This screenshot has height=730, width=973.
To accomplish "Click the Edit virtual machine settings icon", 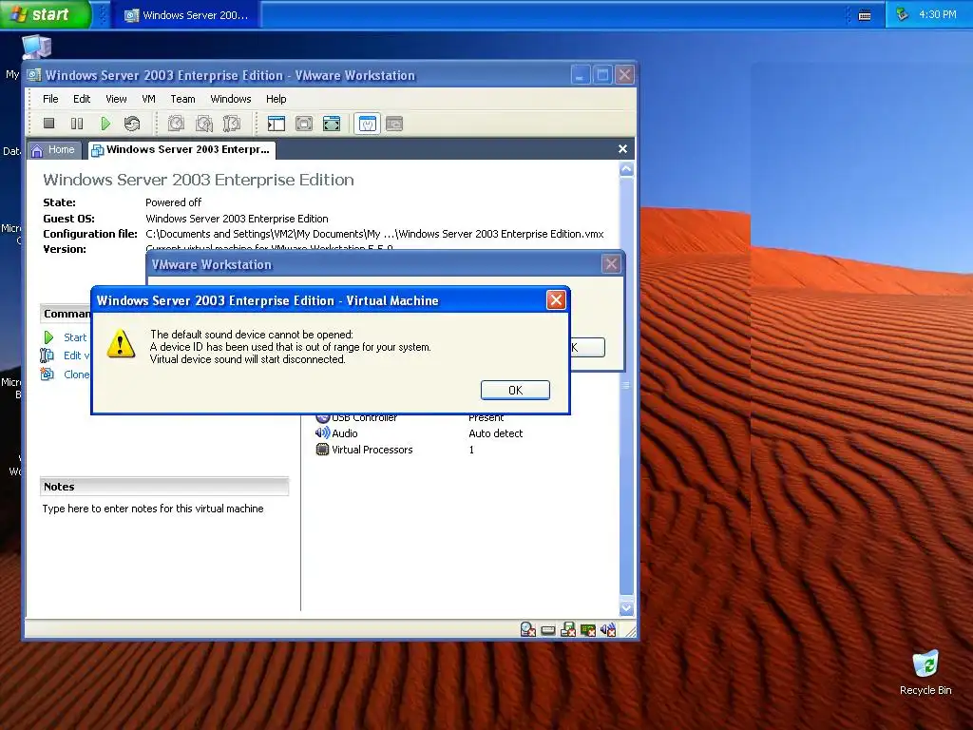I will click(x=47, y=355).
